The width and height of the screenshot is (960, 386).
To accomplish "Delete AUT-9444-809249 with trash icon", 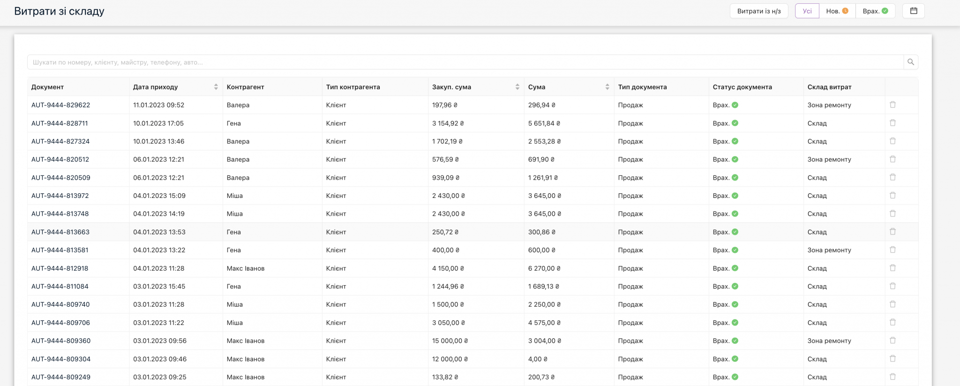I will tap(892, 377).
